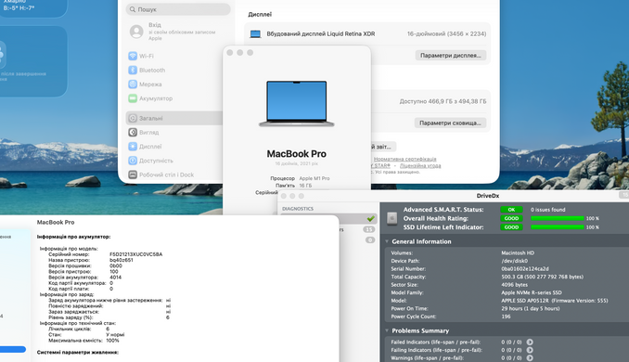Click the 0 badge in DriveDx sidebar

370,240
